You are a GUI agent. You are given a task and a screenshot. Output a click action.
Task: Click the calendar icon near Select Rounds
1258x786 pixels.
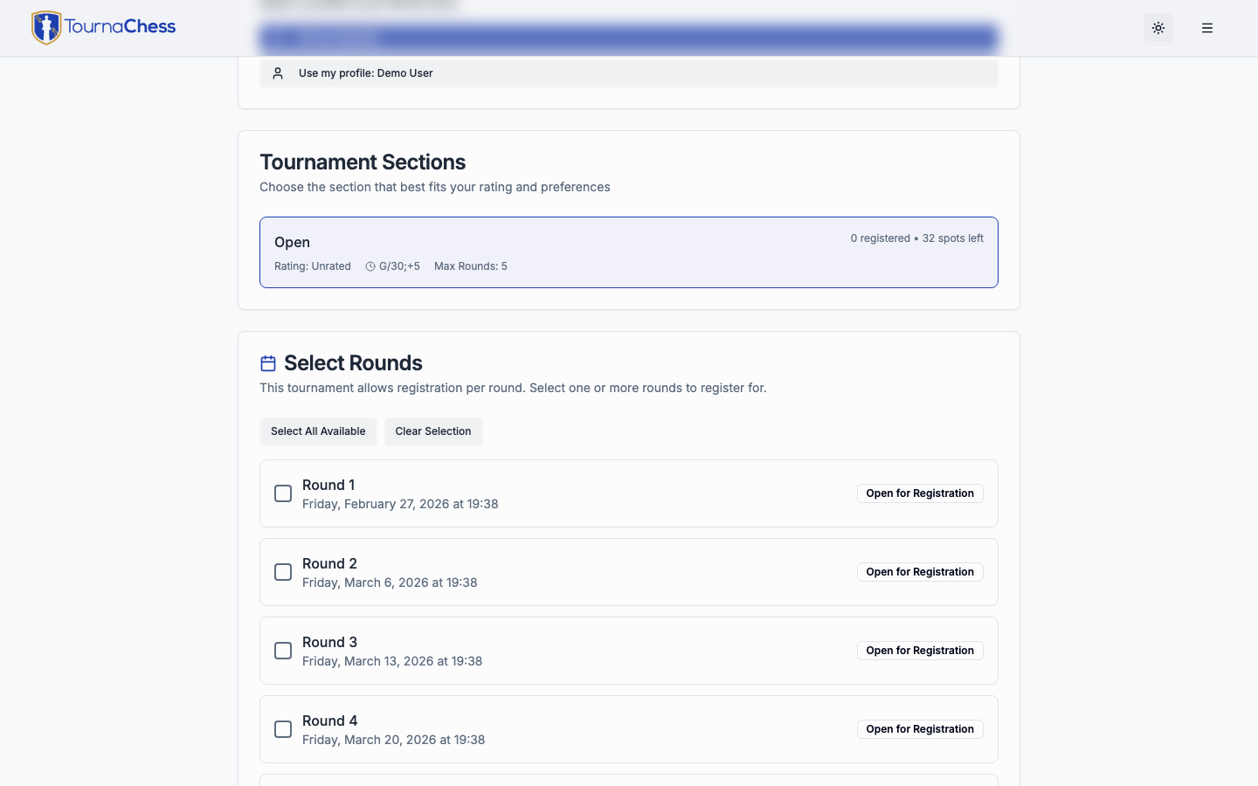click(x=268, y=362)
